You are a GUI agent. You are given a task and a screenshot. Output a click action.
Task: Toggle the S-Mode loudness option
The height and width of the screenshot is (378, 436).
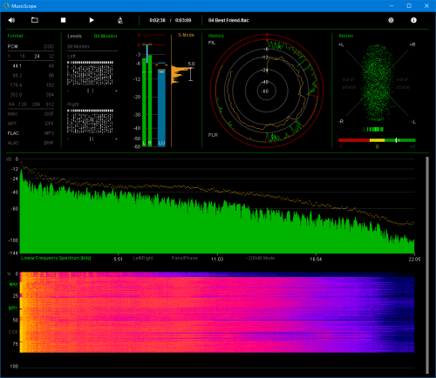point(186,35)
